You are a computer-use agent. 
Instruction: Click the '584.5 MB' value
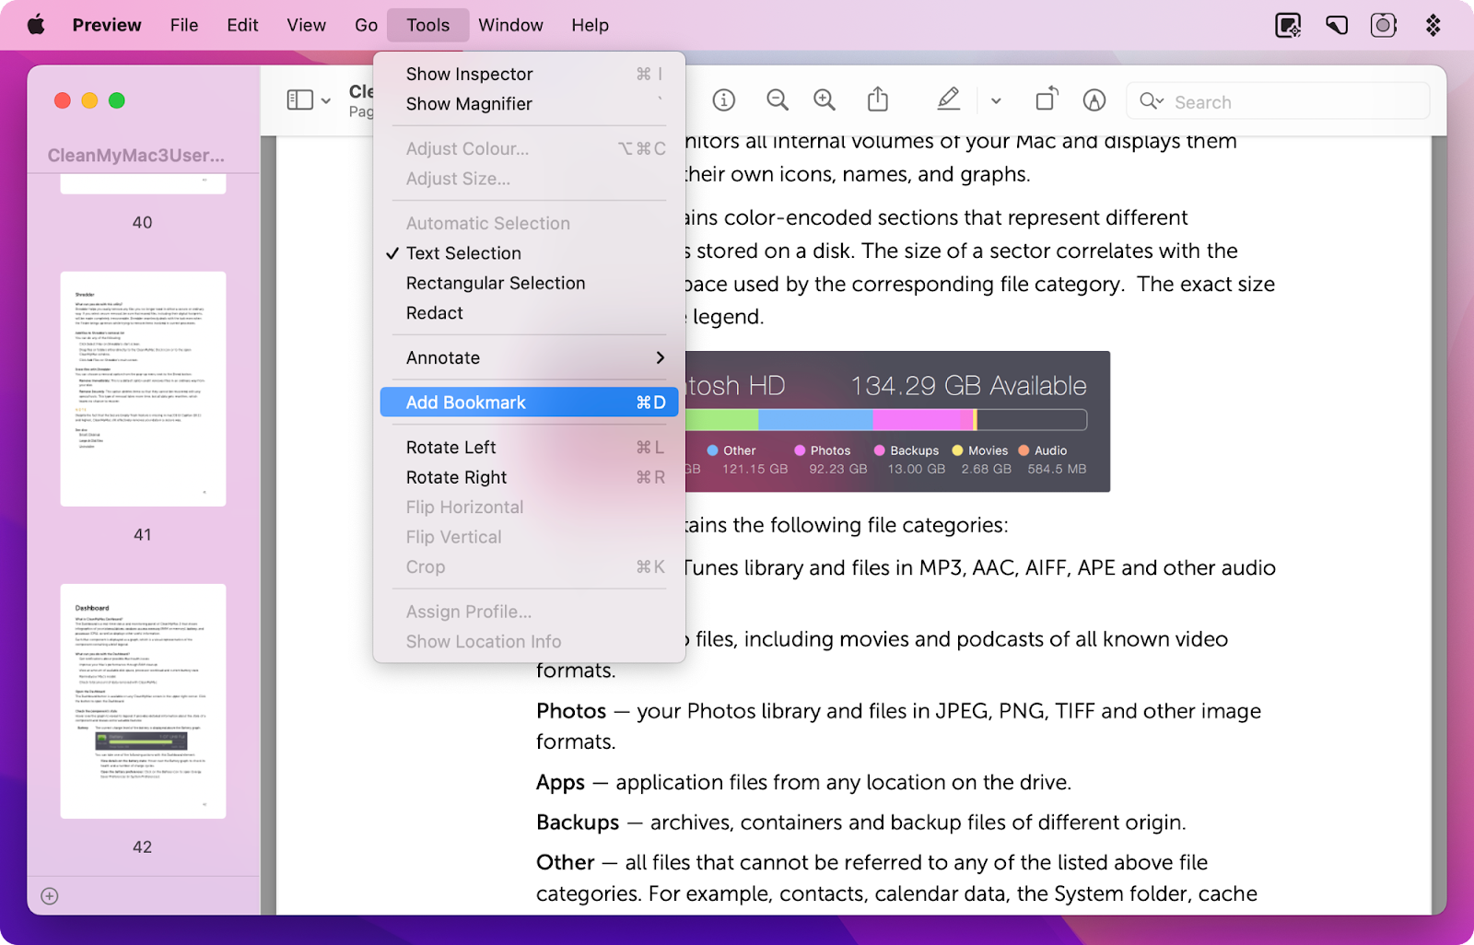(1058, 469)
